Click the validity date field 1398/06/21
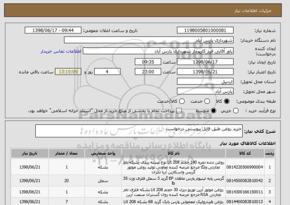The width and height of the screenshot is (290, 205). pos(205,72)
